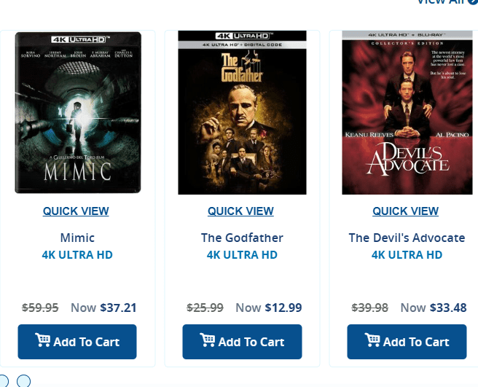Image resolution: width=478 pixels, height=387 pixels.
Task: Open the Devil's Advocate cover art thumbnail
Action: pos(407,112)
